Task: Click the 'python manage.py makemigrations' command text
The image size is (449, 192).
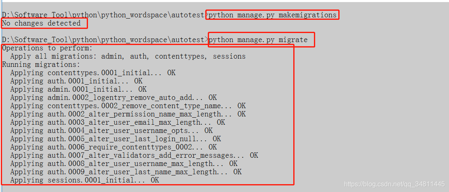Action: point(272,15)
